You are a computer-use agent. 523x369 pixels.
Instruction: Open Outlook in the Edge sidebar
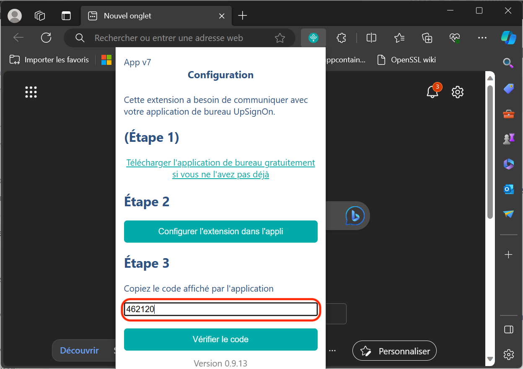coord(508,189)
